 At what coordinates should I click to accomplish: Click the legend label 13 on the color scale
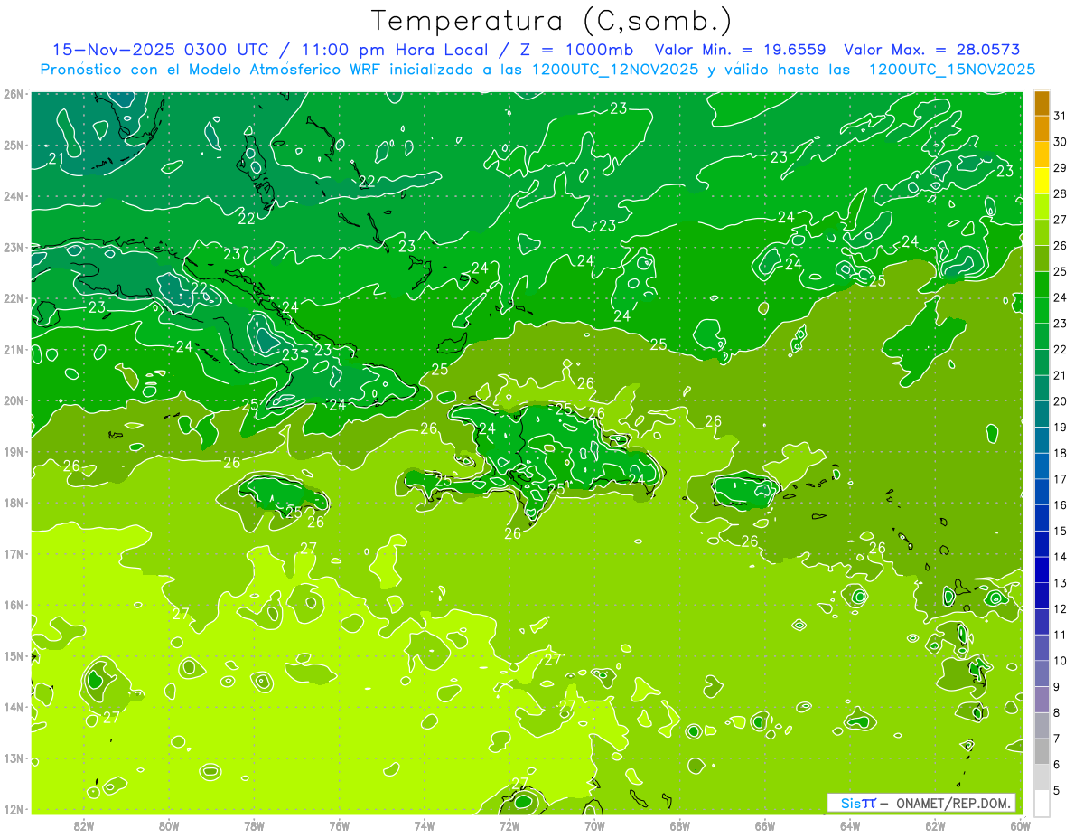tap(1061, 582)
